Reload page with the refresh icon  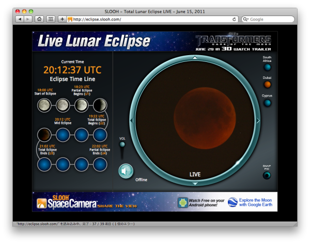pos(234,19)
